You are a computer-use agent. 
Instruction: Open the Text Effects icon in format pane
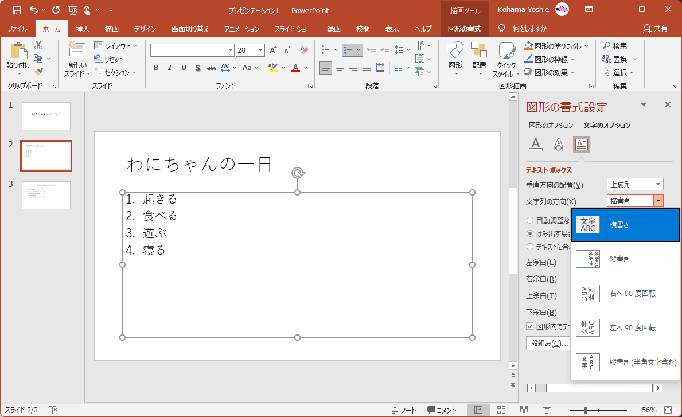pos(558,145)
